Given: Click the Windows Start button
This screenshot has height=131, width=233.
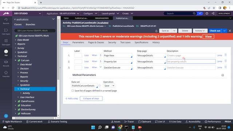Looking at the screenshot, I should [x=93, y=127].
